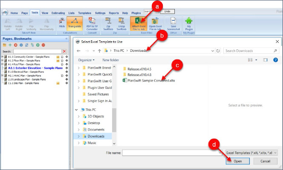Image resolution: width=283 pixels, height=170 pixels.
Task: Click Zip SwiftJob in the ribbon
Action: click(x=108, y=23)
